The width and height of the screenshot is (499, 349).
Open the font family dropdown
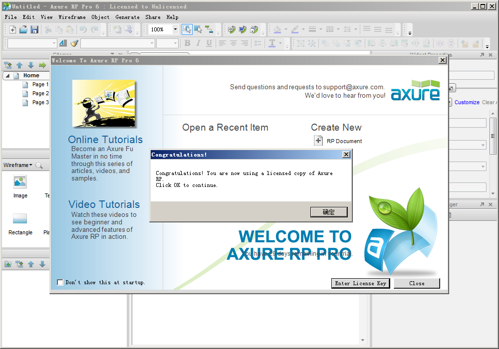point(152,43)
